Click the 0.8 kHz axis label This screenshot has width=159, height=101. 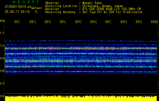click(x=2, y=71)
